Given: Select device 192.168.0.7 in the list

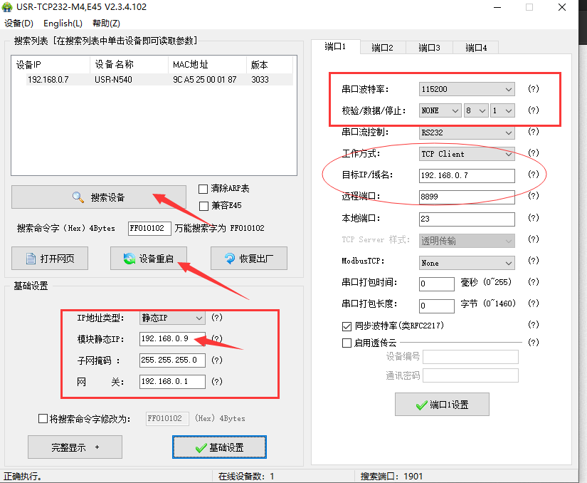Looking at the screenshot, I should pos(48,80).
